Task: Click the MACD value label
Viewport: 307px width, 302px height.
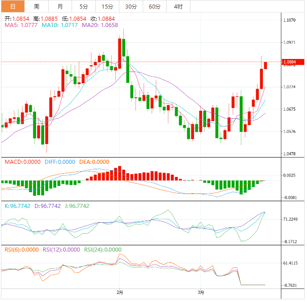Action: (x=22, y=162)
